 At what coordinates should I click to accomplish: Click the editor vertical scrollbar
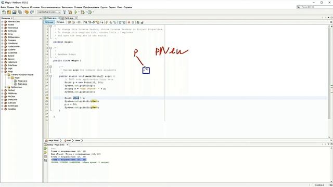[329, 73]
